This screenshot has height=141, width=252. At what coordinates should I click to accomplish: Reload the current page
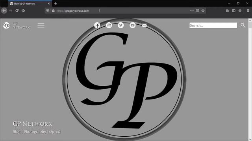pyautogui.click(x=17, y=11)
